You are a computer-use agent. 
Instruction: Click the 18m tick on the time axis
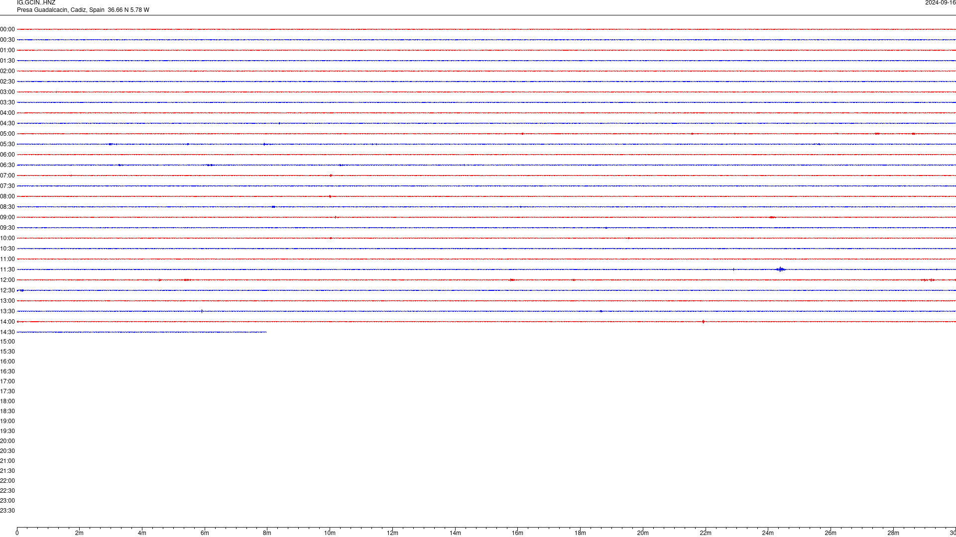pos(580,533)
